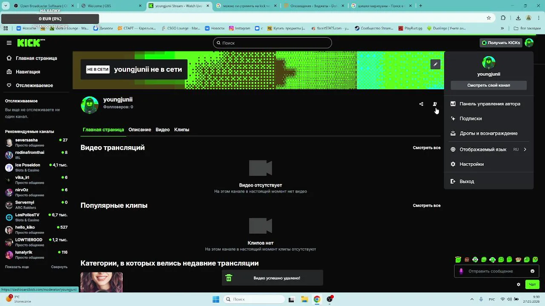Viewport: 545px width, 306px height.
Task: Go to Главная страница in sidebar
Action: coord(36,58)
